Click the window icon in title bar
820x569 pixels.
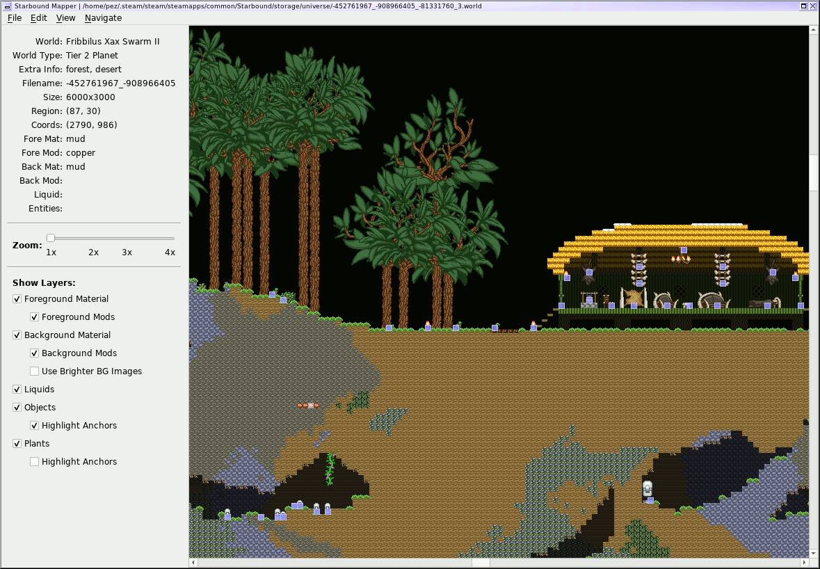pyautogui.click(x=8, y=6)
